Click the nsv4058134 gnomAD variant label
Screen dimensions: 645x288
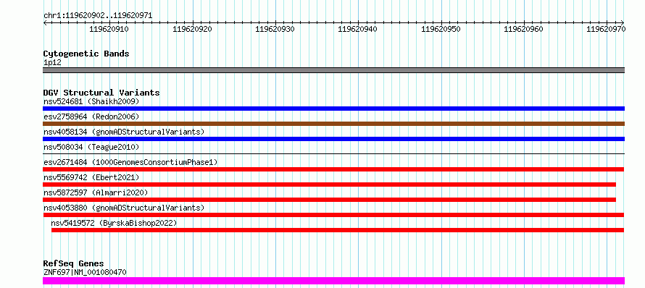point(124,132)
